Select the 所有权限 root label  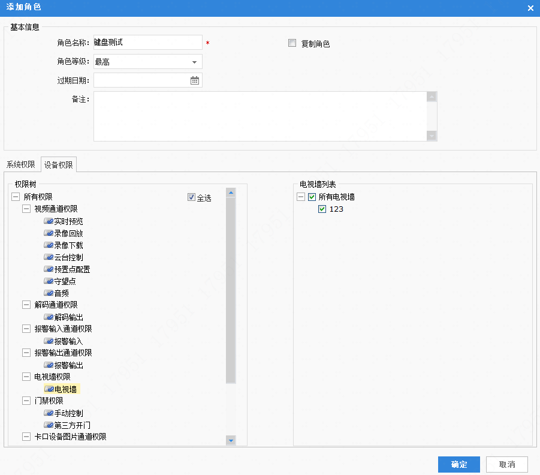click(x=38, y=197)
